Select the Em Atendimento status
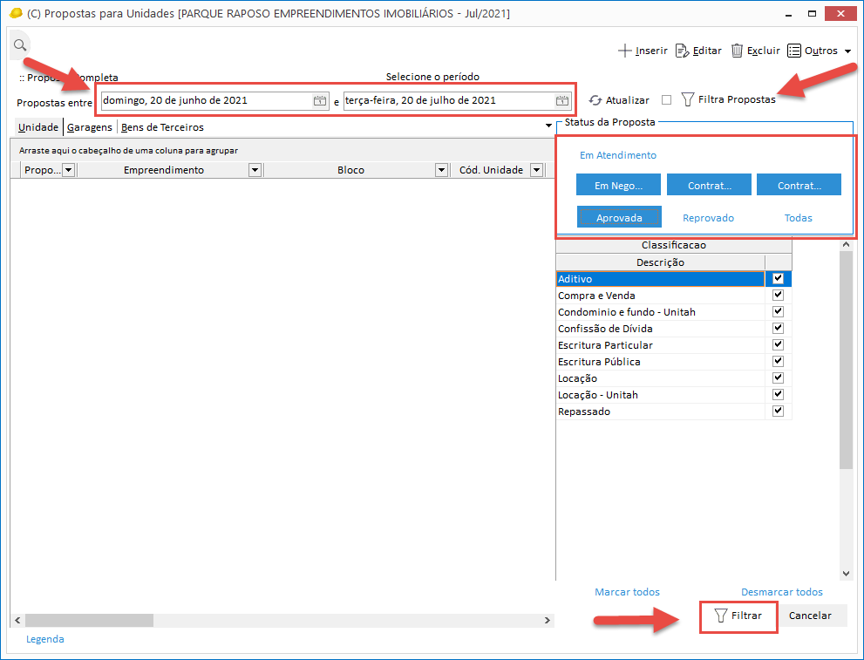 click(617, 155)
